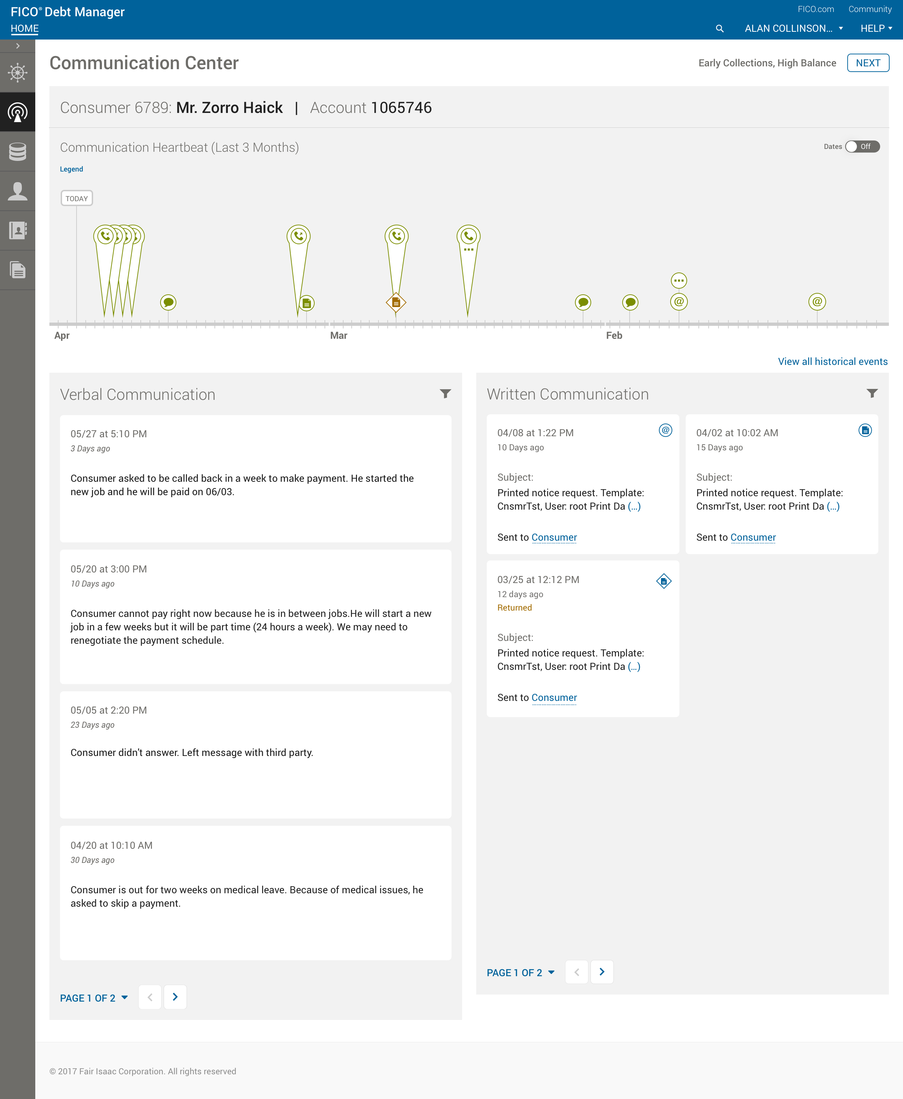Screen dimensions: 903x1099
Task: Open the 05/27 at 5:10 PM verbal note
Action: 255,479
